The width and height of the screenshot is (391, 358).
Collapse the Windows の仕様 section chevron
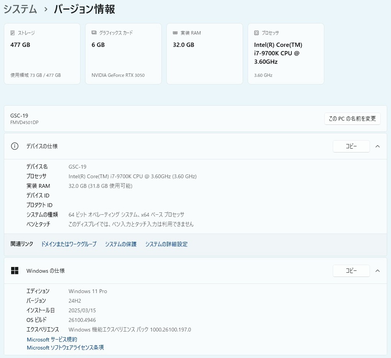tap(378, 271)
